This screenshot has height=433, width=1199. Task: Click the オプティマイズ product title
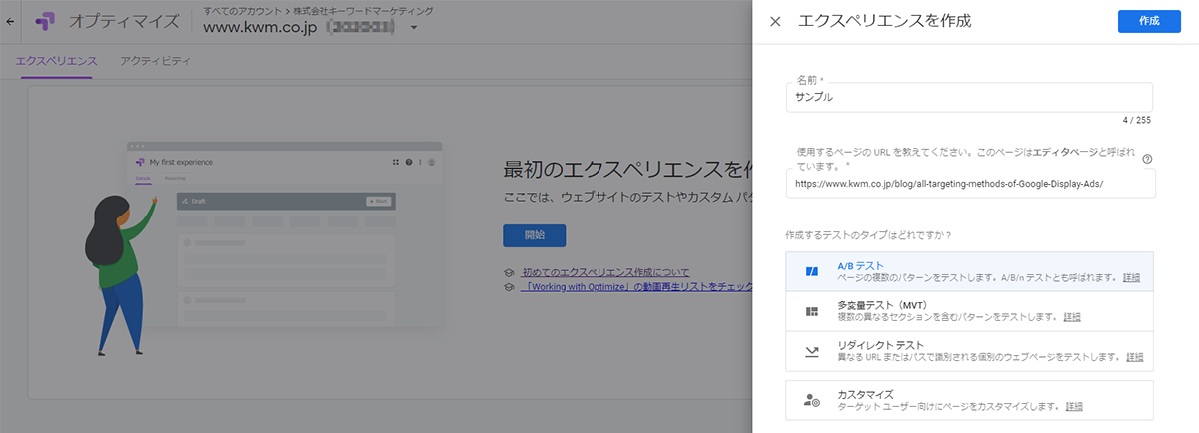[x=125, y=21]
